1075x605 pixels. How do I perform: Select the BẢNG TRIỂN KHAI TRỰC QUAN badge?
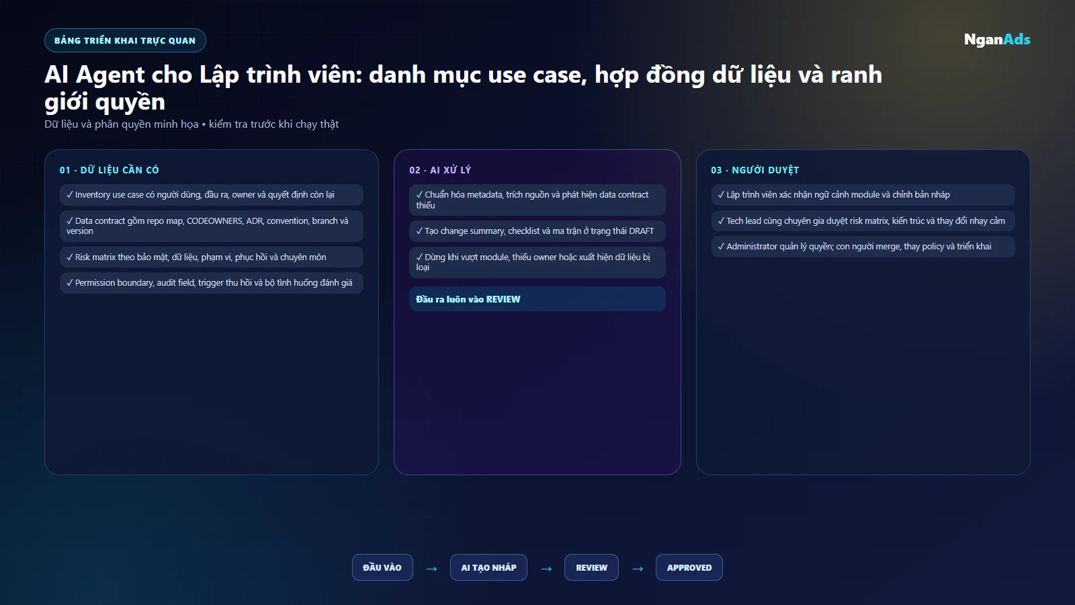coord(125,40)
